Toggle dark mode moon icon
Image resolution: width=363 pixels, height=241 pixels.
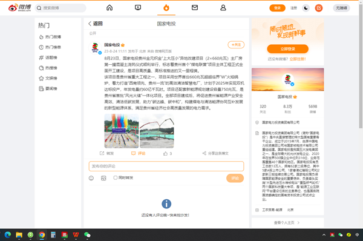tap(306, 8)
